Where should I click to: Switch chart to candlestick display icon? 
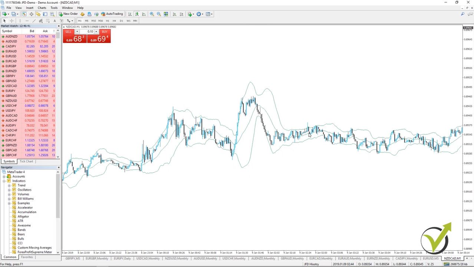[137, 14]
